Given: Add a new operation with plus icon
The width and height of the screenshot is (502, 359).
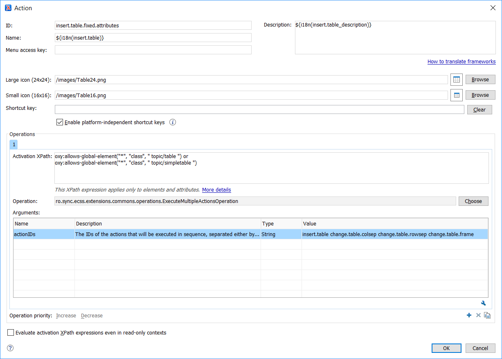Looking at the screenshot, I should pyautogui.click(x=469, y=315).
